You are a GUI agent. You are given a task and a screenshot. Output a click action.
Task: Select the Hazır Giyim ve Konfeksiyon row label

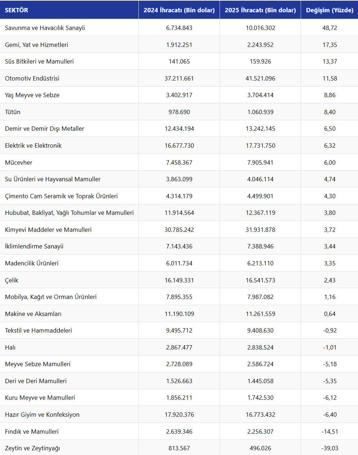coord(42,415)
